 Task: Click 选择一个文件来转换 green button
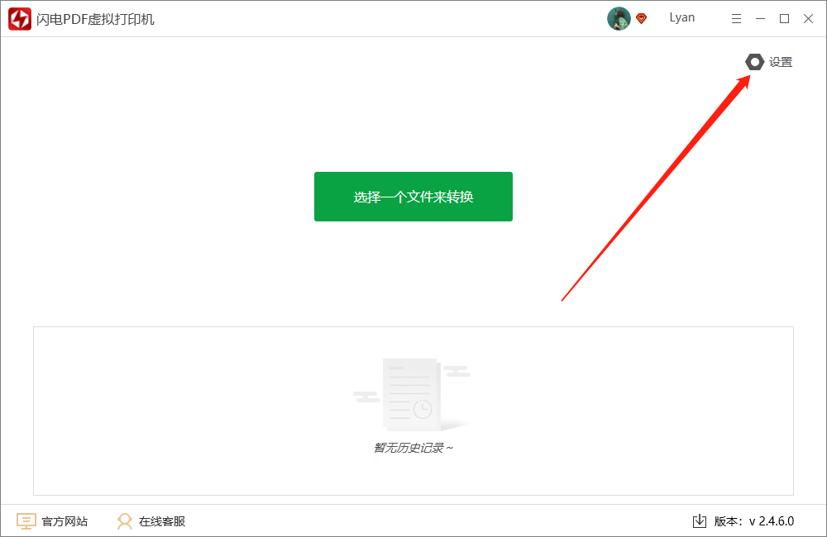(413, 197)
